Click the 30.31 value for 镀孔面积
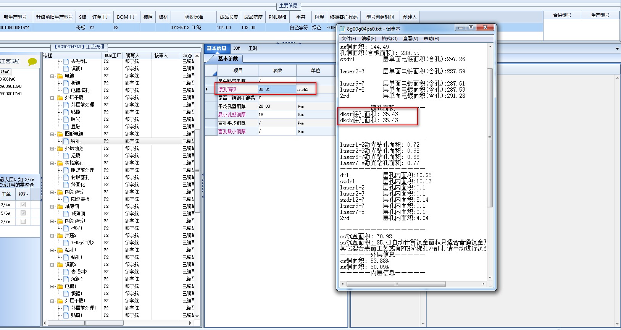Image resolution: width=621 pixels, height=330 pixels. click(x=277, y=89)
